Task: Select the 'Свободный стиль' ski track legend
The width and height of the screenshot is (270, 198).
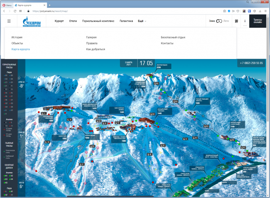Action: point(9,157)
